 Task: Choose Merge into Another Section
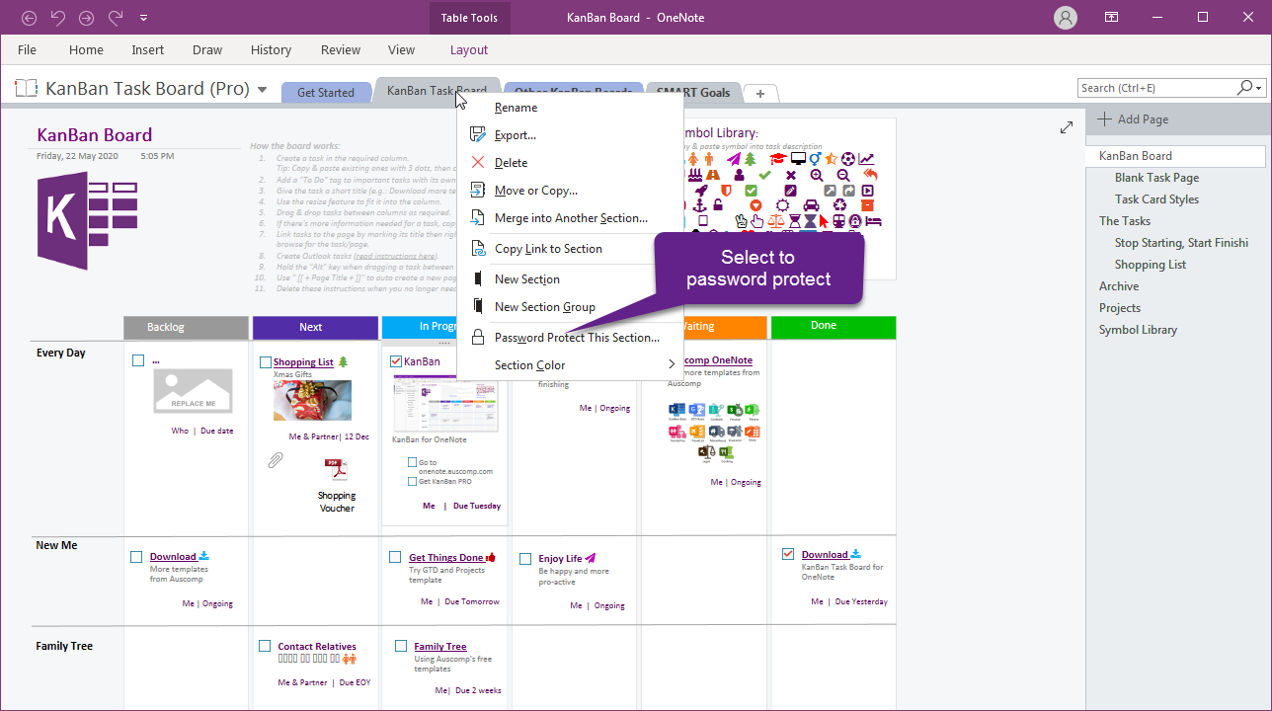coord(571,218)
